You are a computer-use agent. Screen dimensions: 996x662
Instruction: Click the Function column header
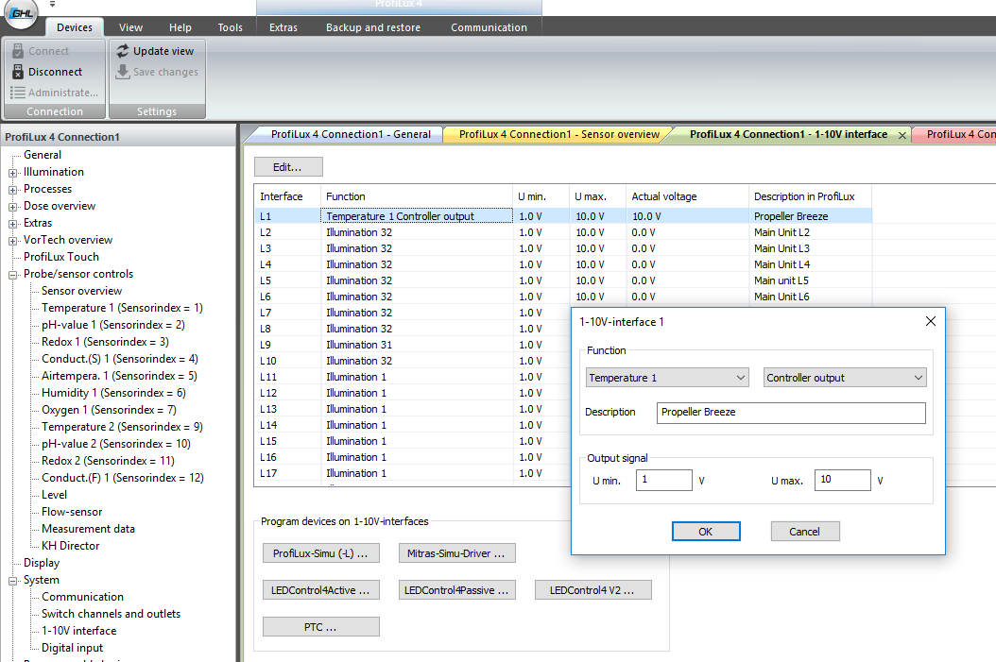tap(416, 196)
